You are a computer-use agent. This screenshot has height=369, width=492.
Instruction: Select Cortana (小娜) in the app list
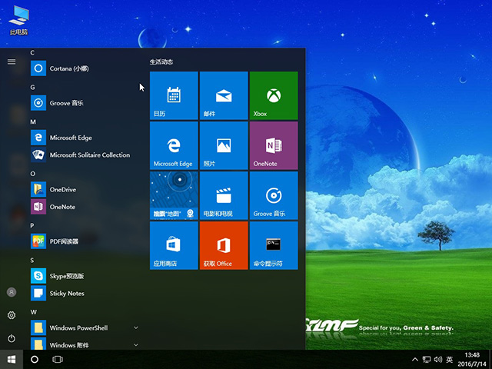coord(71,68)
